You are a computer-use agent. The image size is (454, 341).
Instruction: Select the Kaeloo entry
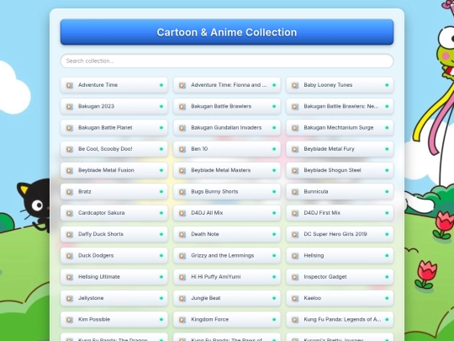(340, 298)
